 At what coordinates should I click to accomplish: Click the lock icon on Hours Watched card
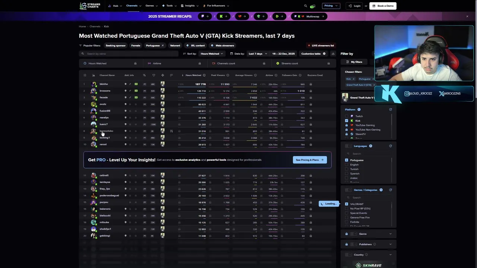135,63
